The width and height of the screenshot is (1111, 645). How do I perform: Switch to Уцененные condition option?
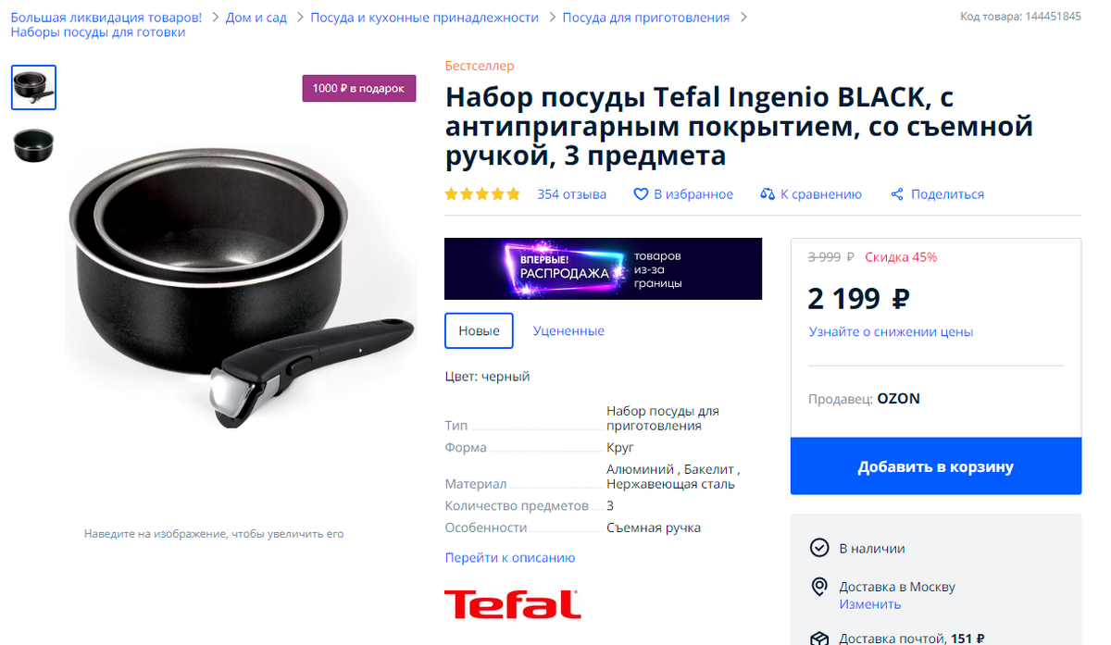coord(568,330)
